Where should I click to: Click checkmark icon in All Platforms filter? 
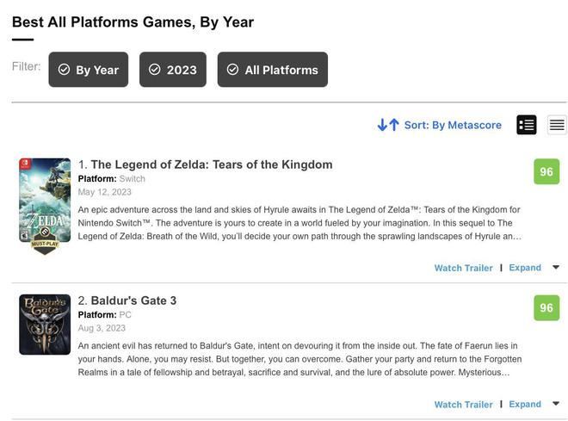click(232, 69)
